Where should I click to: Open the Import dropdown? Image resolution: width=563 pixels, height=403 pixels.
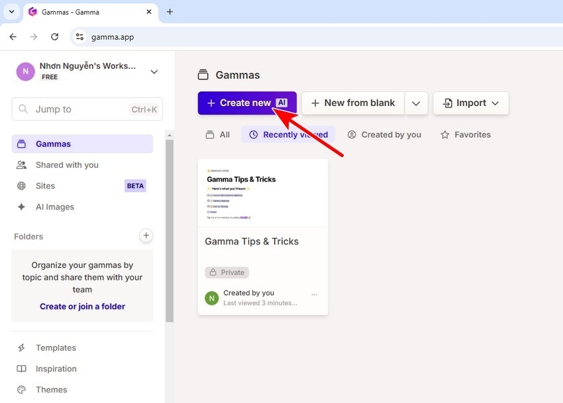click(x=471, y=103)
